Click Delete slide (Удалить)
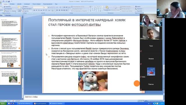186x105 pixels. point(26,11)
